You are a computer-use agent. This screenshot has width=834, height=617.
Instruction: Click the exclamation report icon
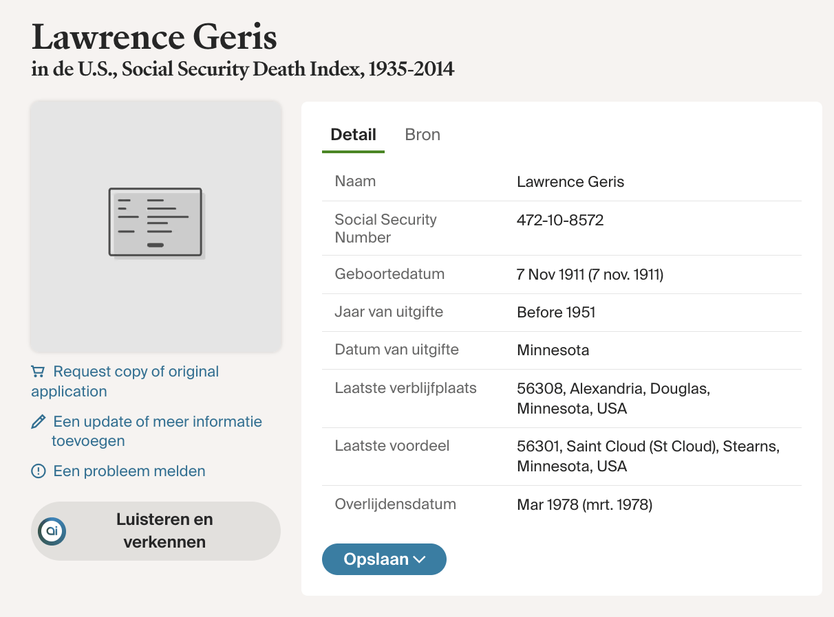[39, 471]
